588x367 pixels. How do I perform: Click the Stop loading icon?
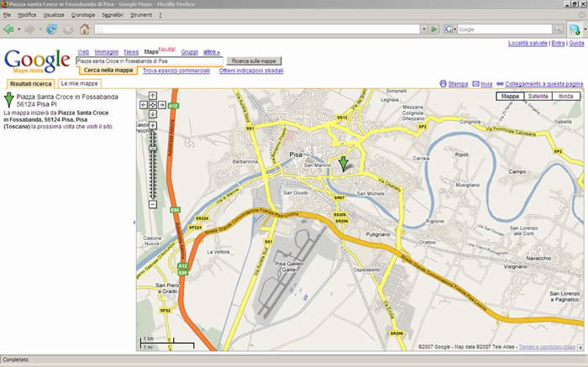68,29
